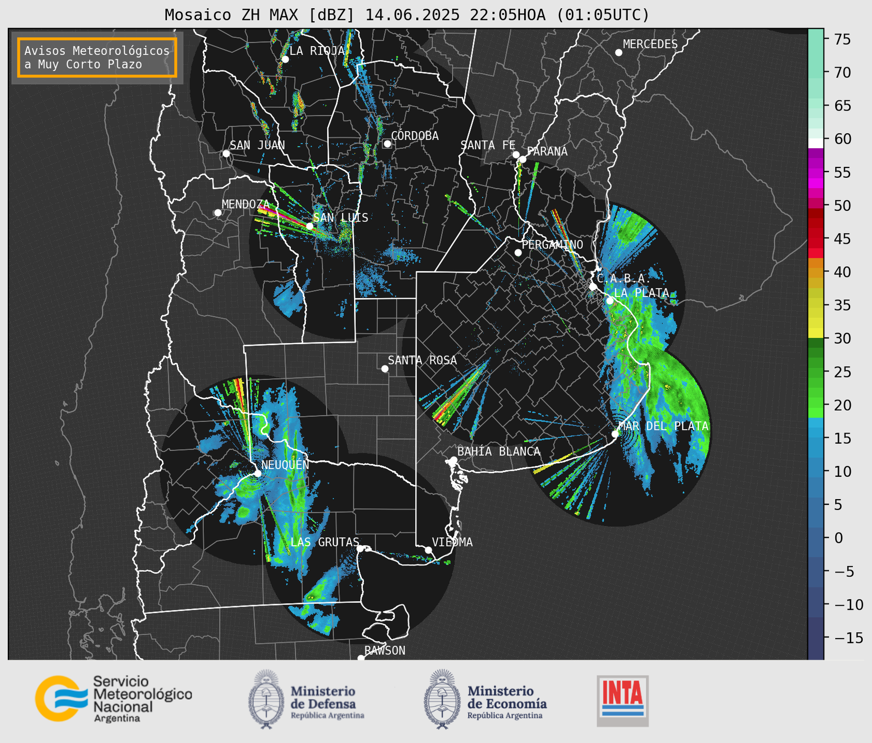Click the INTA logo
872x743 pixels.
(623, 701)
